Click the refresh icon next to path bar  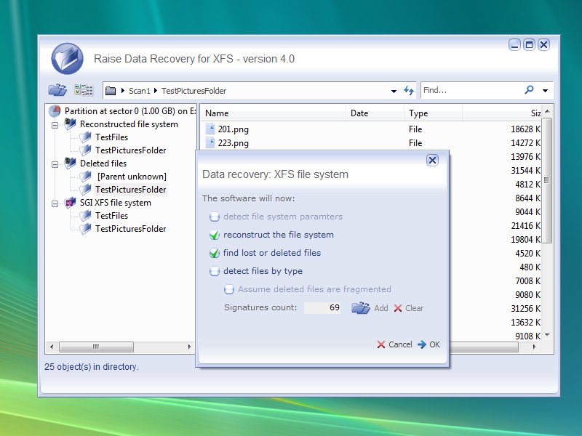[408, 89]
